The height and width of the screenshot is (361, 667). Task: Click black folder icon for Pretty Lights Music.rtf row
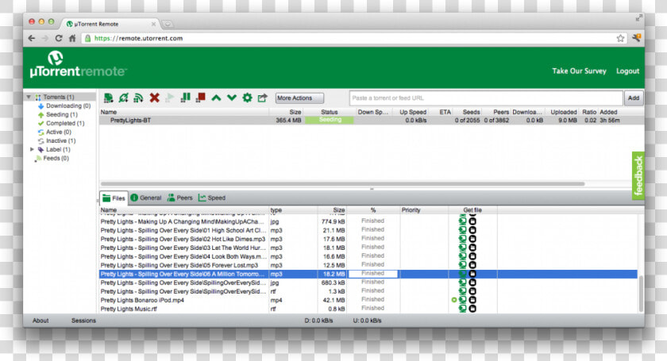(472, 309)
